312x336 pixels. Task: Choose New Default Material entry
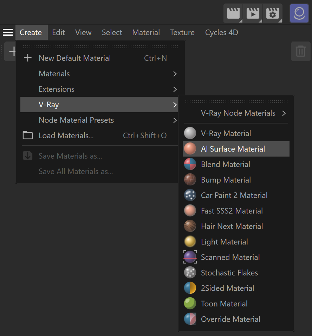click(x=100, y=58)
